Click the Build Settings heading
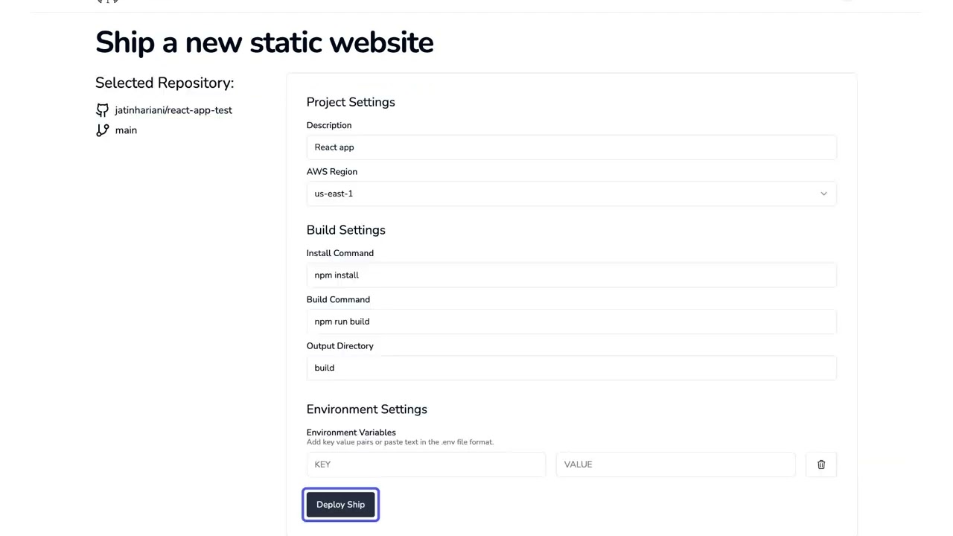This screenshot has width=953, height=536. point(346,230)
